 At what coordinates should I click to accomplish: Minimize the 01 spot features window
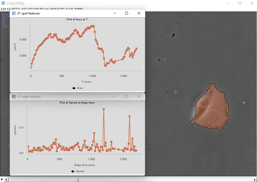[x=115, y=13]
